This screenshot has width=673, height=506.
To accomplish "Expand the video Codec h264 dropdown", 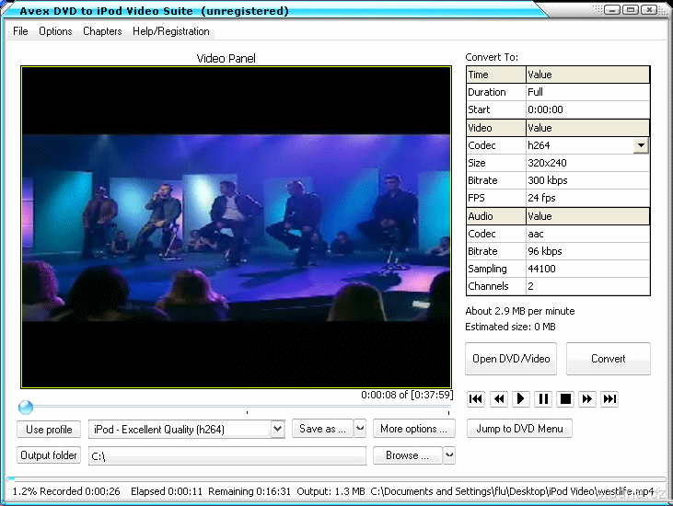I will [x=641, y=145].
